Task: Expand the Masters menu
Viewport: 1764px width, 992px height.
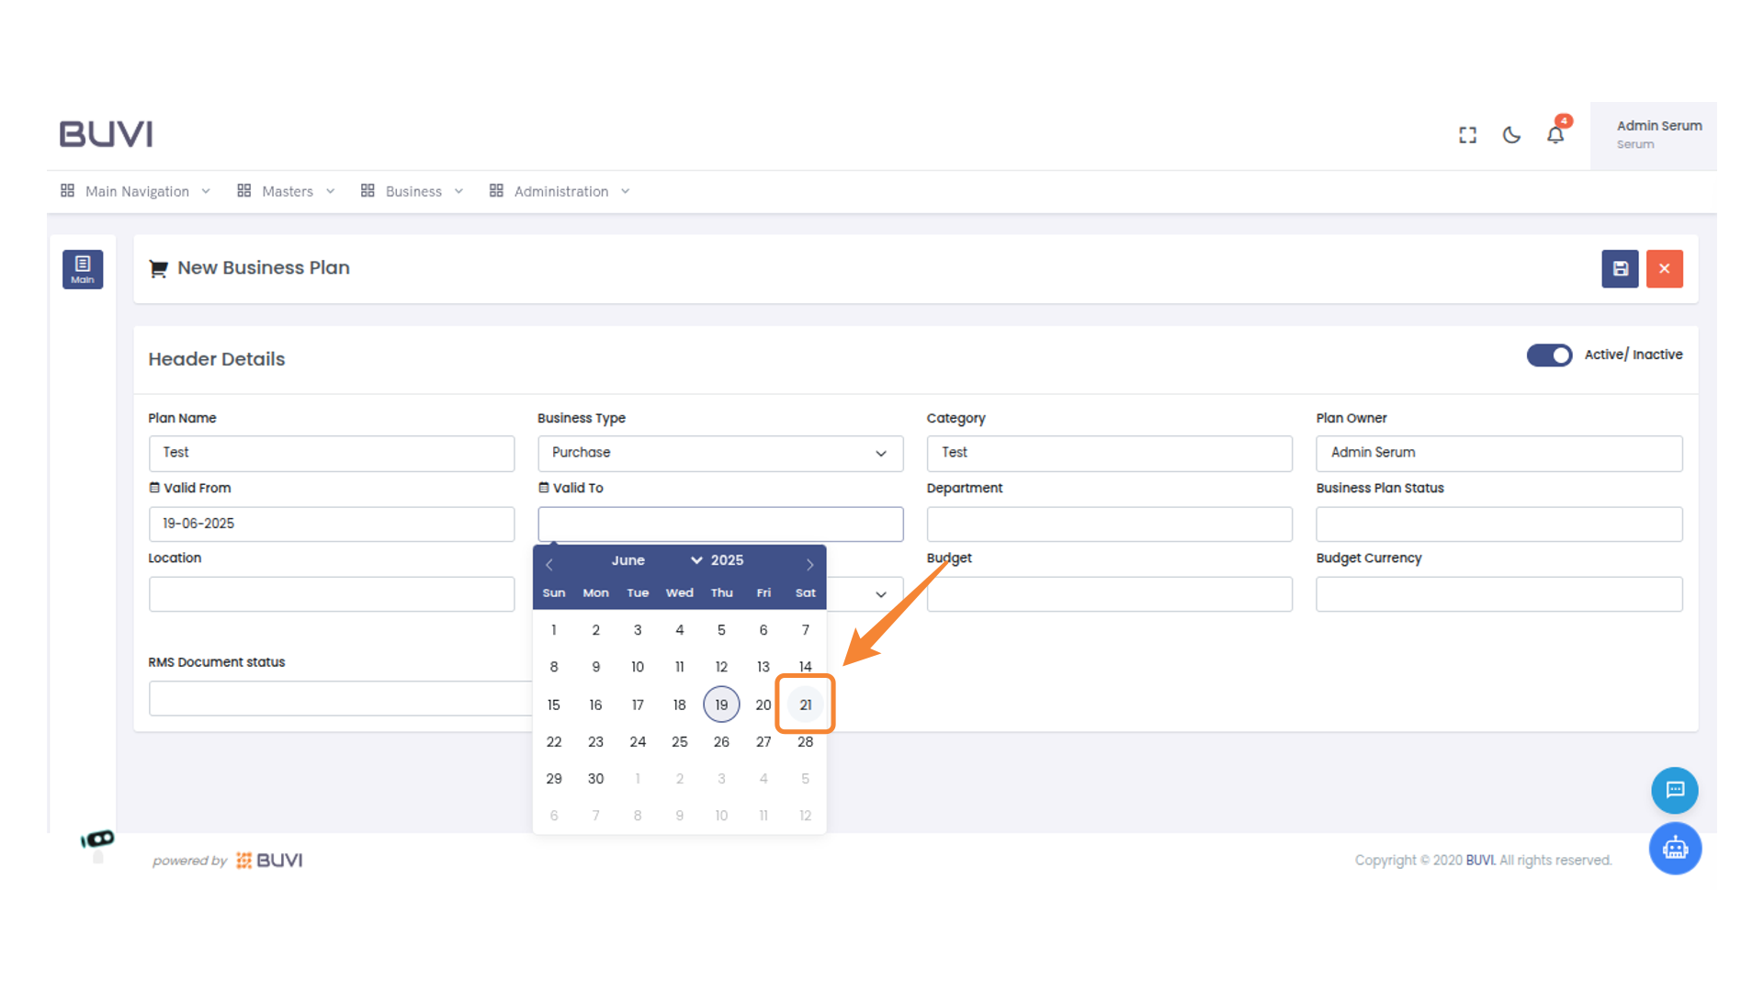Action: pos(286,191)
